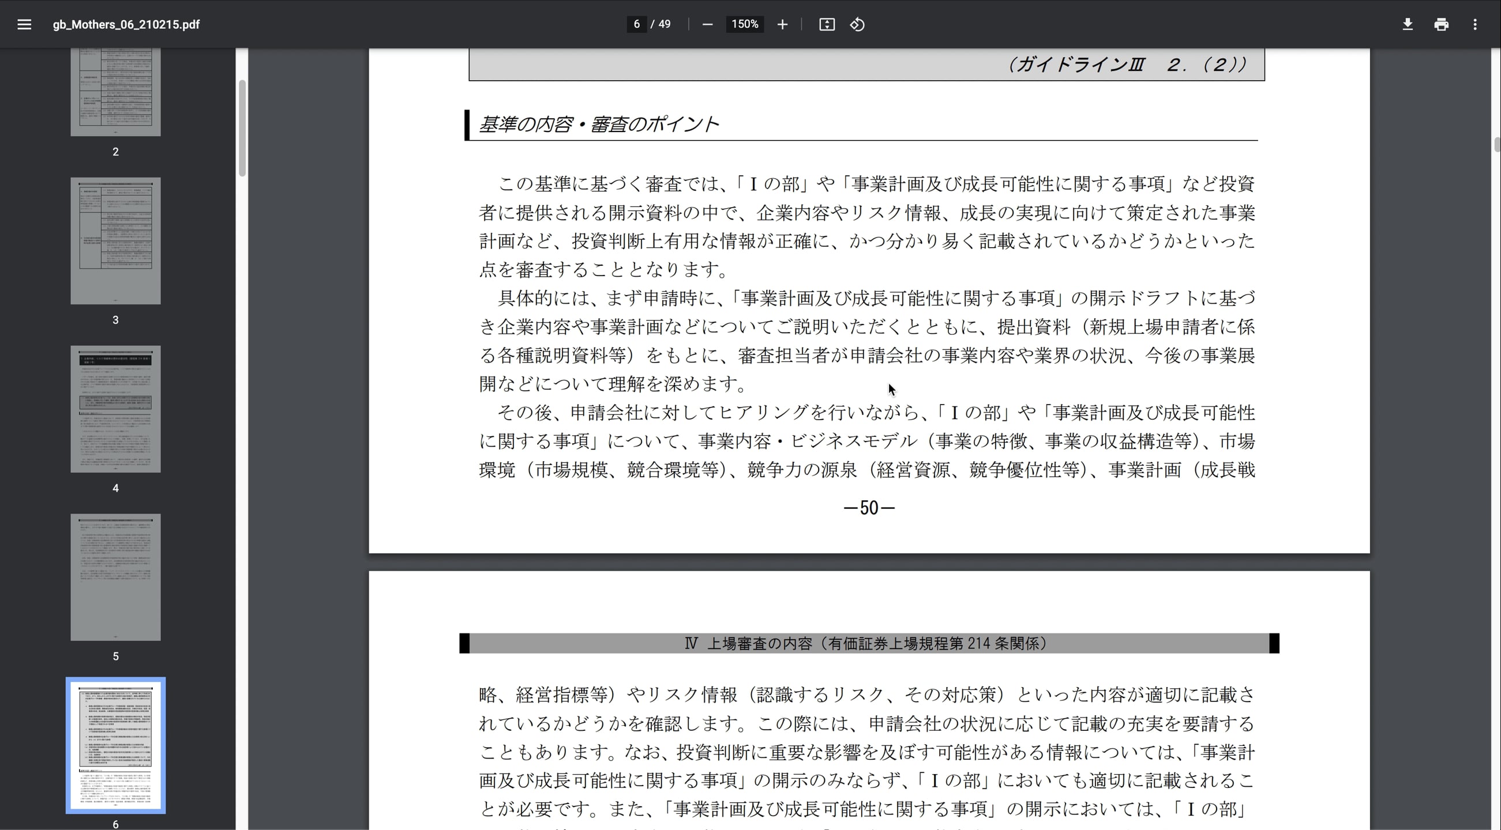Zoom out of the document

pos(707,24)
